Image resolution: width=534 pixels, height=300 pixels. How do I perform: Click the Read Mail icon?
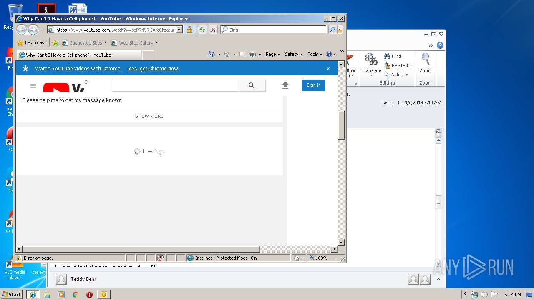click(x=242, y=54)
